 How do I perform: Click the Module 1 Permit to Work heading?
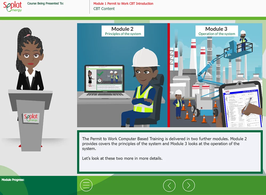(x=123, y=4)
